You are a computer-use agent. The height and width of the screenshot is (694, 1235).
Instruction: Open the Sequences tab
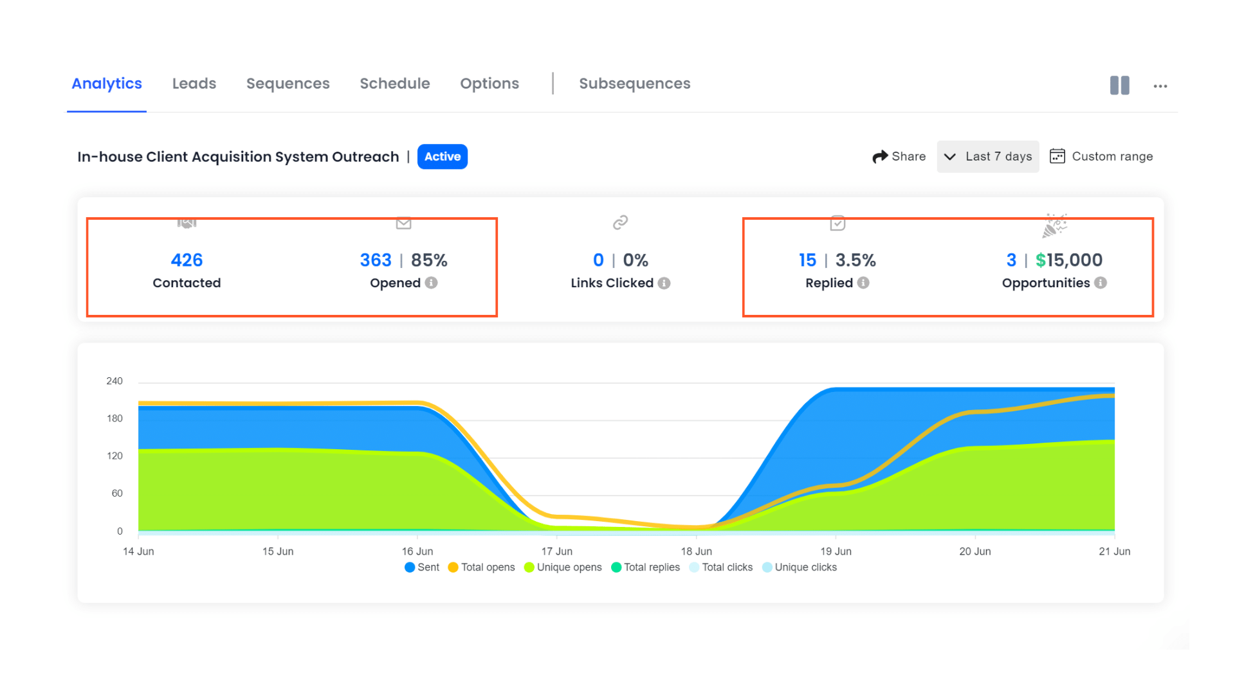pos(288,84)
